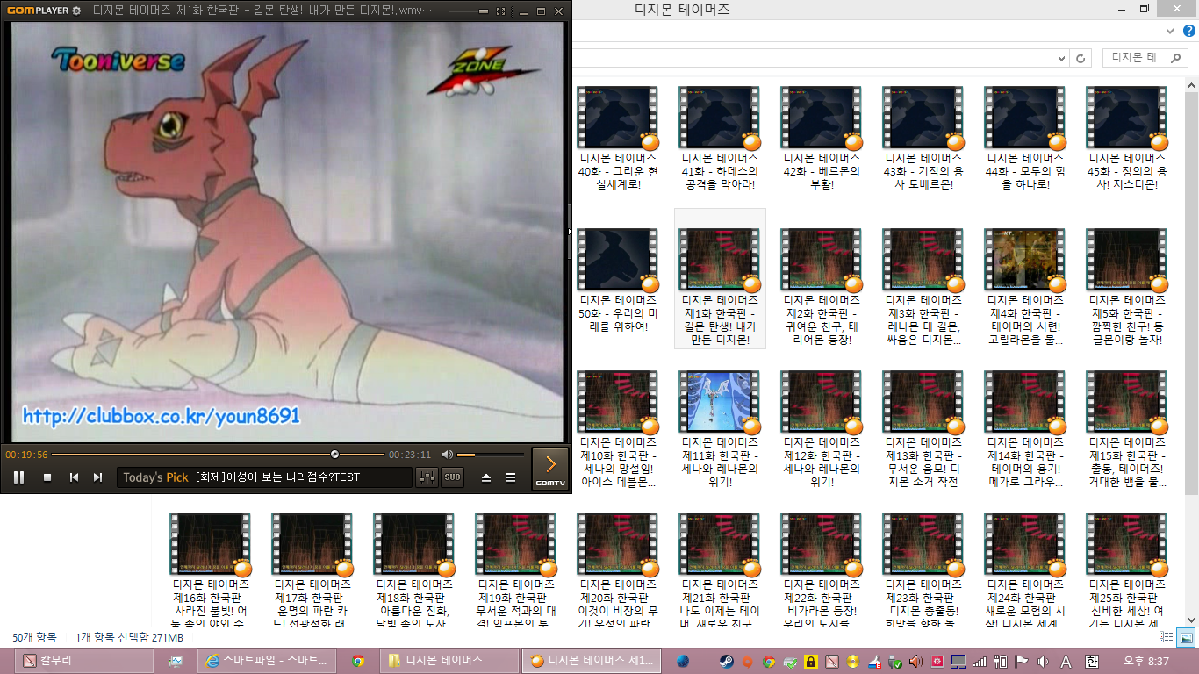This screenshot has width=1199, height=674.
Task: Adjust the GOM Player volume slider
Action: click(x=491, y=455)
